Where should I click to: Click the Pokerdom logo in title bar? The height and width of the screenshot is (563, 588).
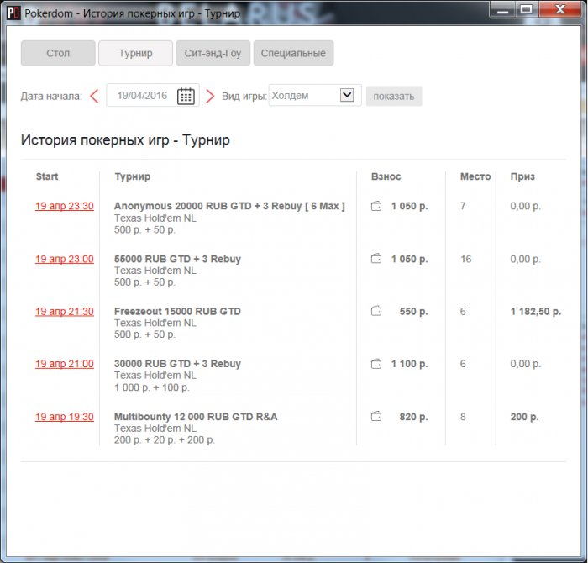click(x=13, y=13)
